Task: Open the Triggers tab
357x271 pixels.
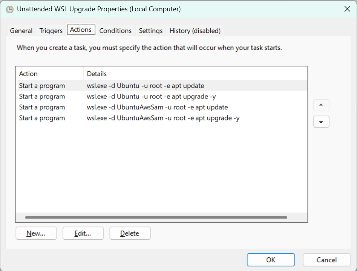Action: [51, 31]
